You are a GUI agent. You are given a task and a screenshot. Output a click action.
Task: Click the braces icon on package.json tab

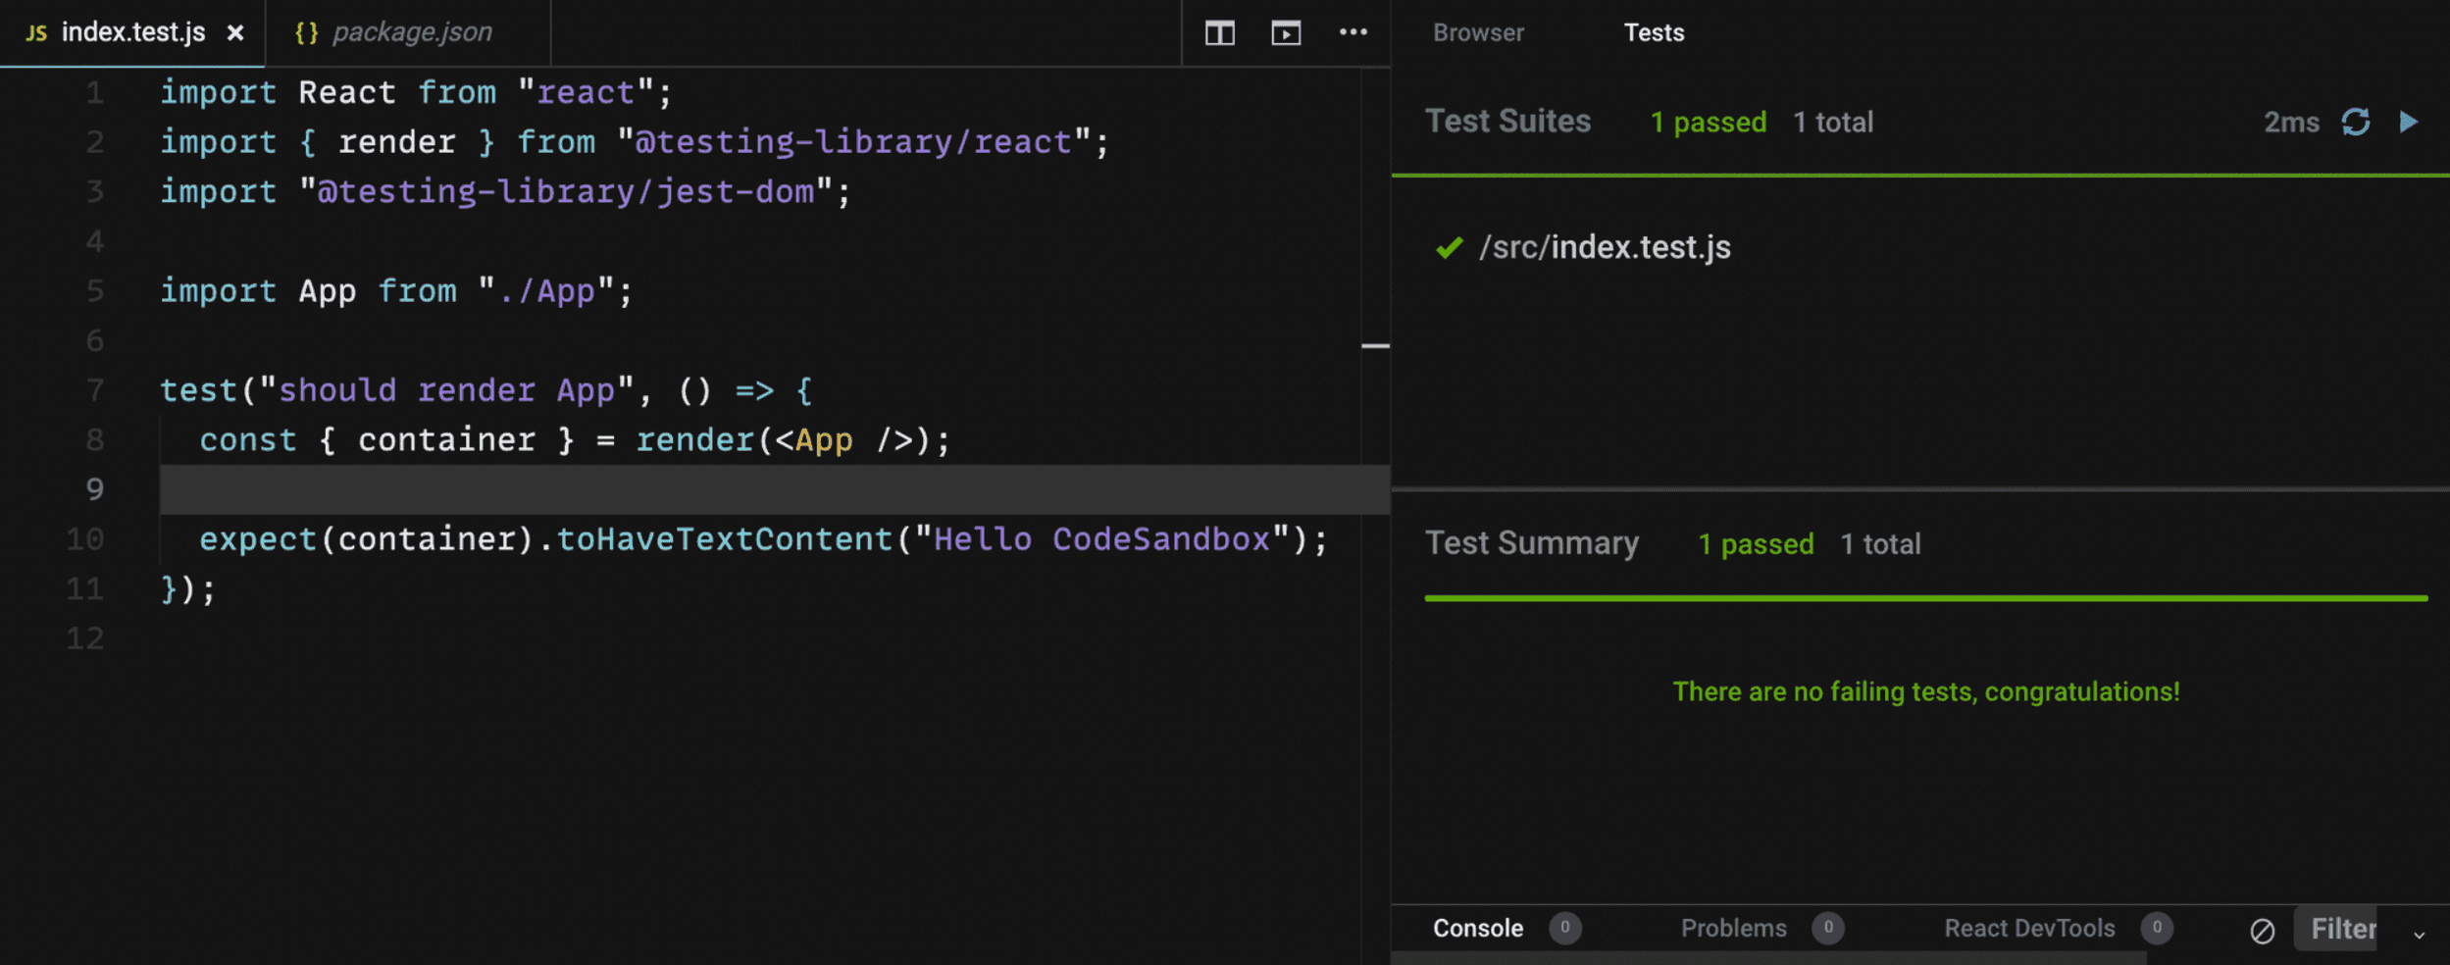tap(306, 32)
